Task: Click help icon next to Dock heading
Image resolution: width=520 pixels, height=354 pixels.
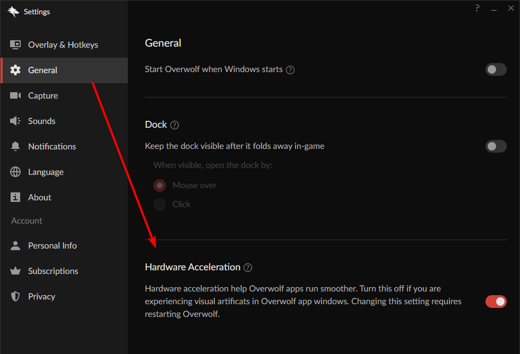Action: [175, 125]
